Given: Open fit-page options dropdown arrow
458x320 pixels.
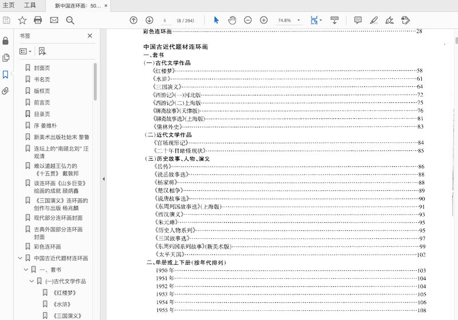Looking at the screenshot, I should 321,20.
